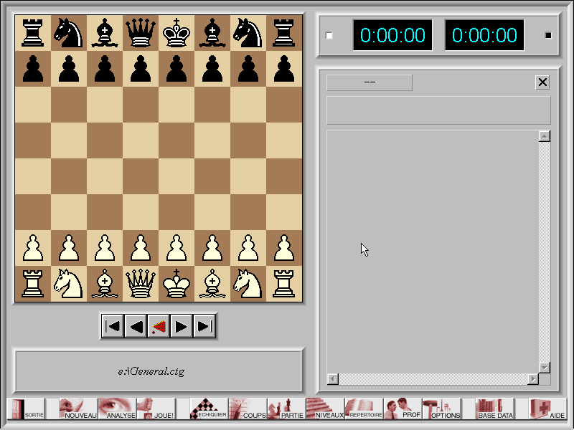Select the white queen on d1

click(x=141, y=284)
